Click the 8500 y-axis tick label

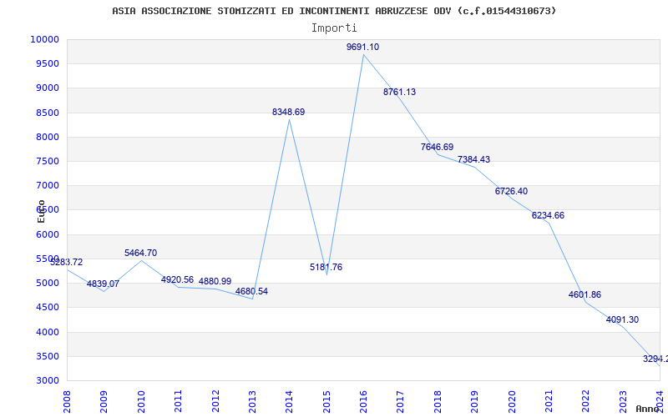click(x=47, y=113)
